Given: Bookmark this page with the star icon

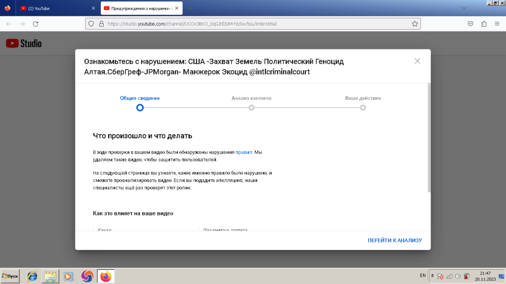Looking at the screenshot, I should pyautogui.click(x=415, y=24).
